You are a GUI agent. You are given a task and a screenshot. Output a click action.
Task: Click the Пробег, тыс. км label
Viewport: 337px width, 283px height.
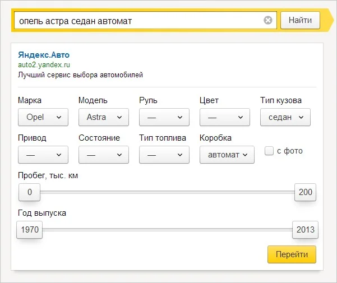pyautogui.click(x=48, y=175)
